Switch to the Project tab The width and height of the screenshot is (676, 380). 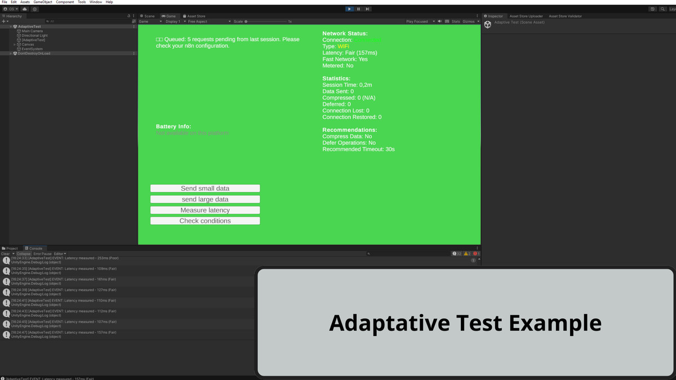pos(10,248)
